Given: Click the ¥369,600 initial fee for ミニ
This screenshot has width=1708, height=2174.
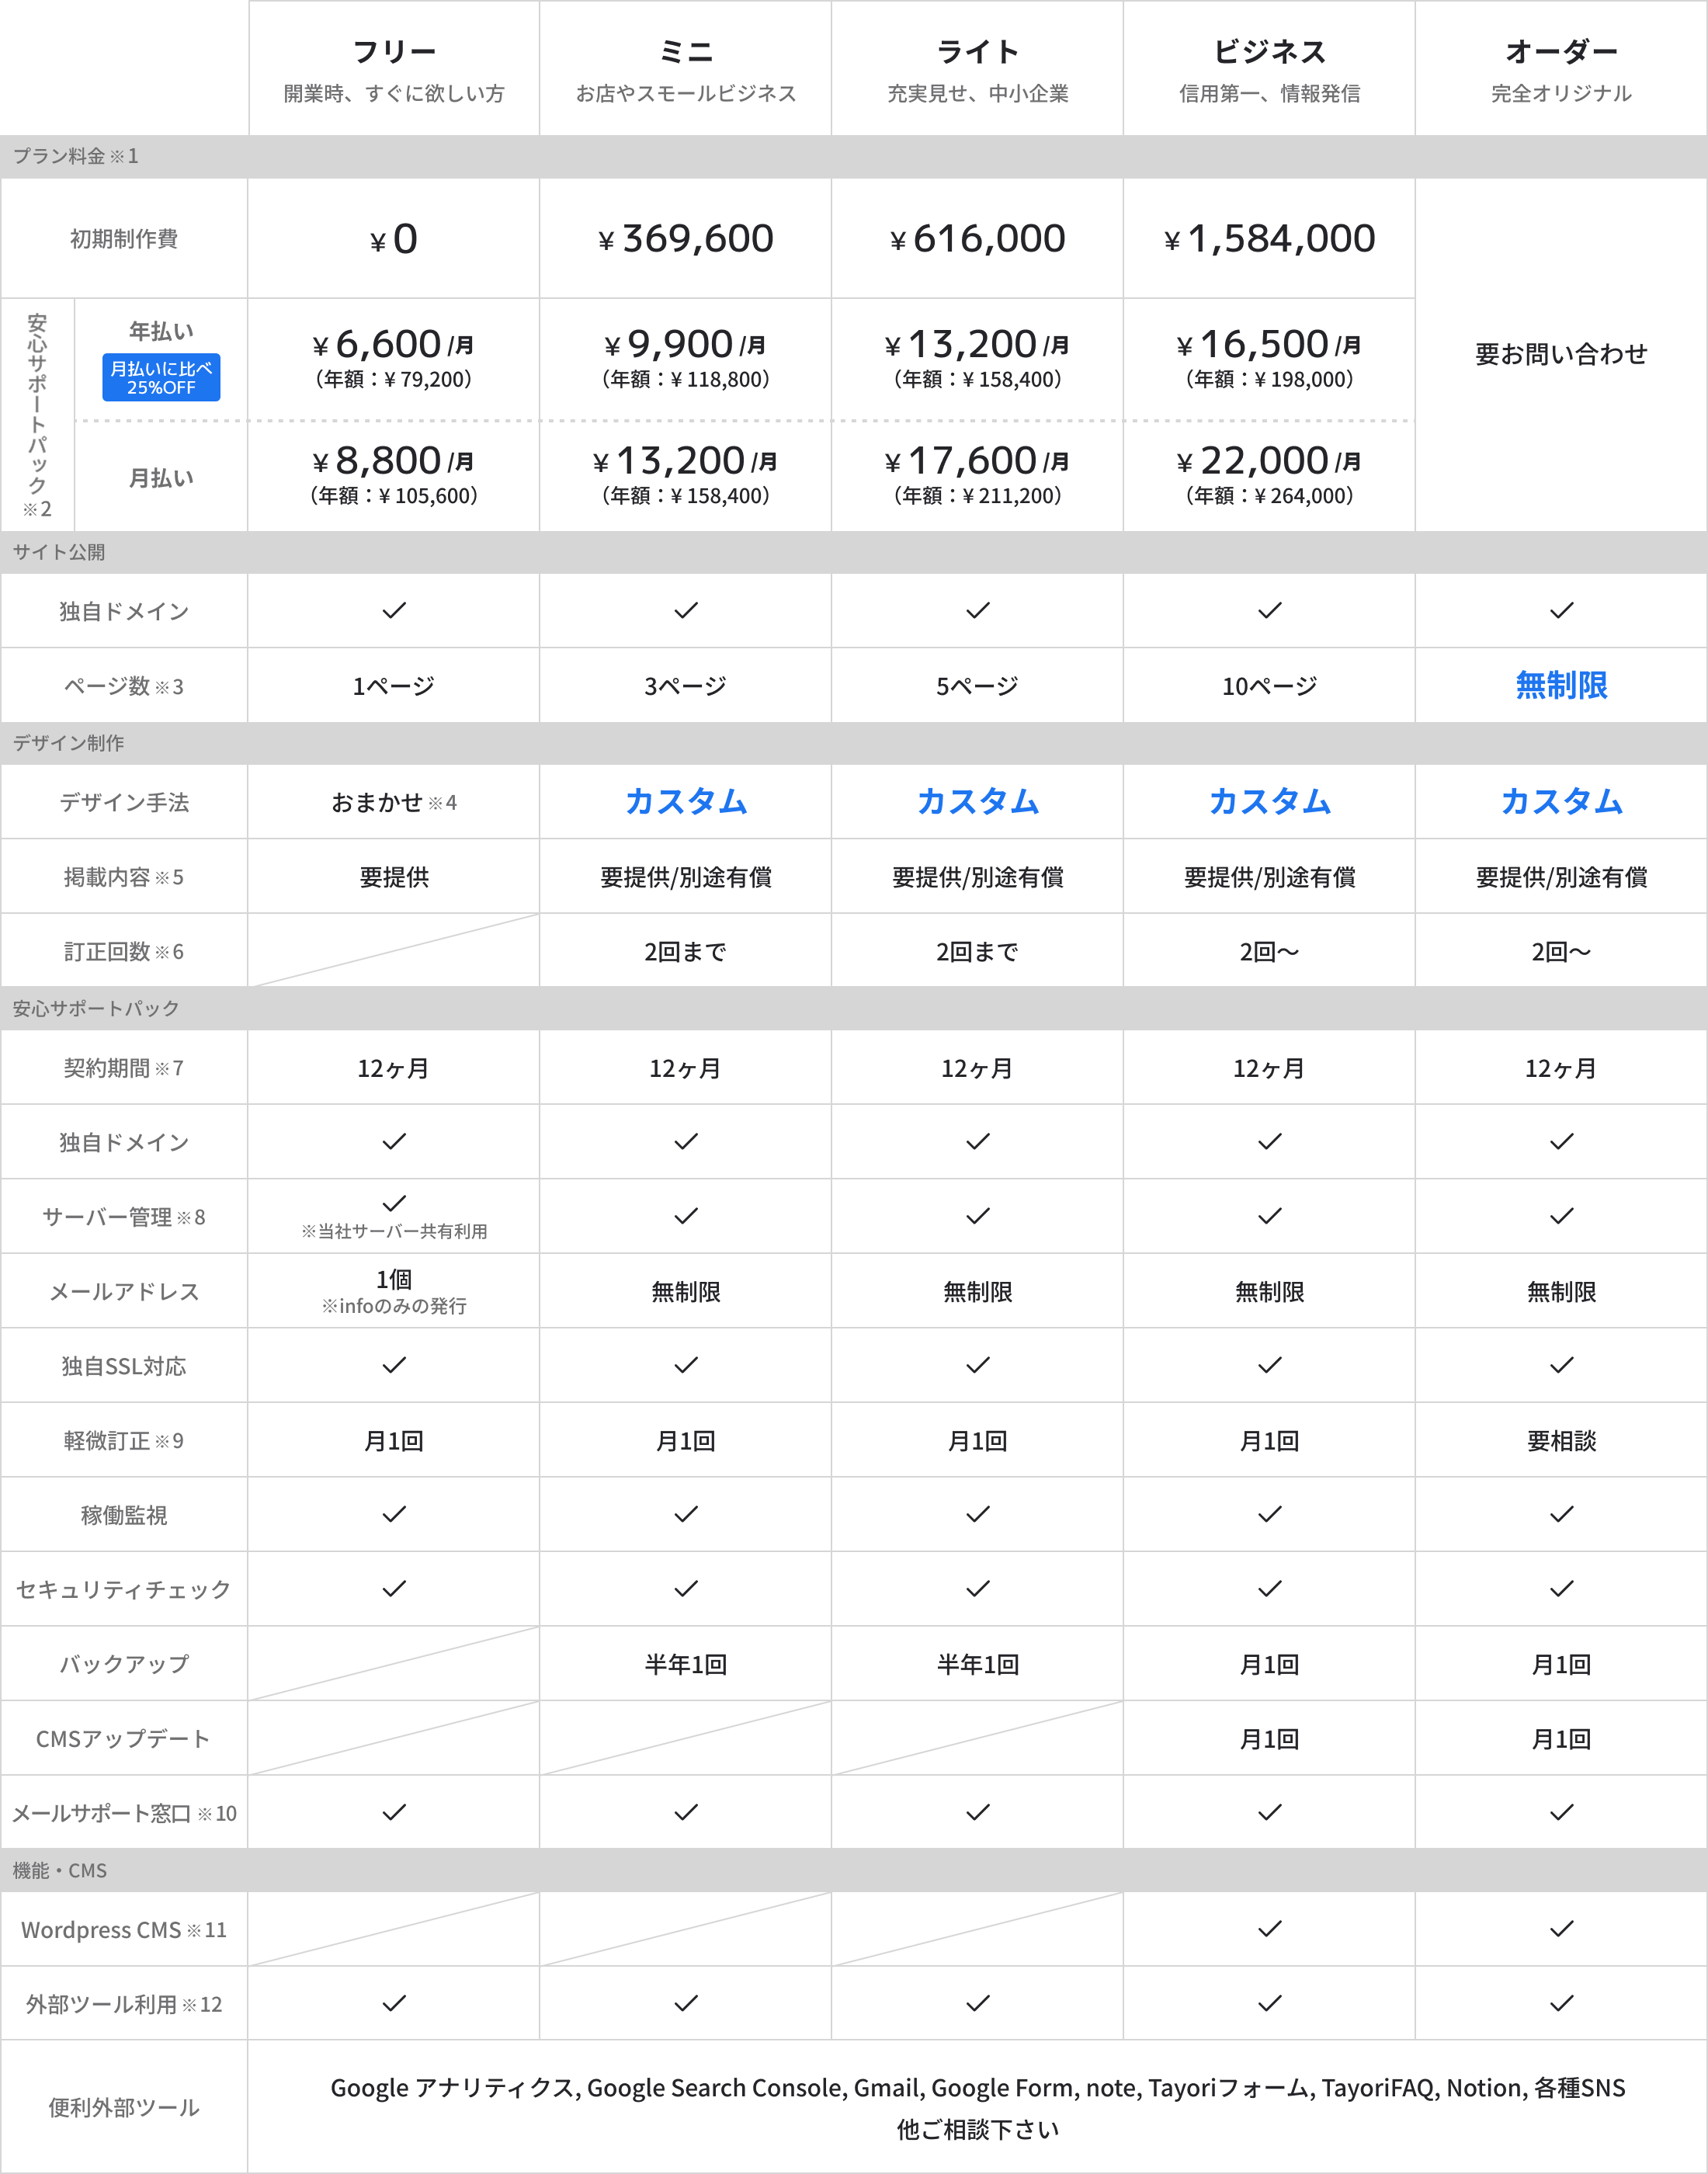Looking at the screenshot, I should (686, 239).
